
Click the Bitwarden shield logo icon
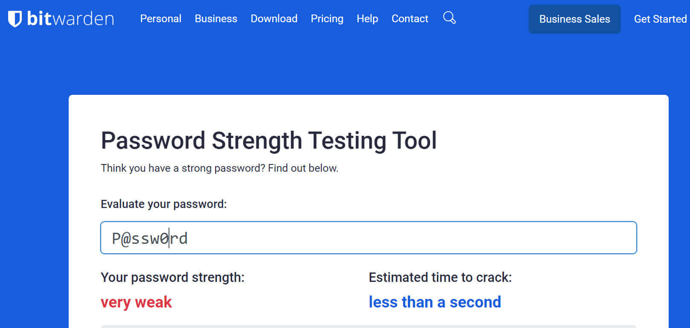point(15,19)
